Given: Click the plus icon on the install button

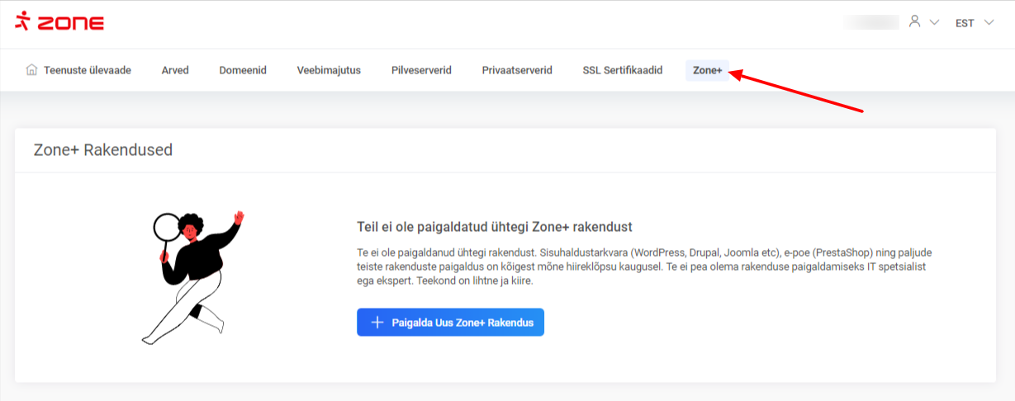Looking at the screenshot, I should [x=377, y=323].
